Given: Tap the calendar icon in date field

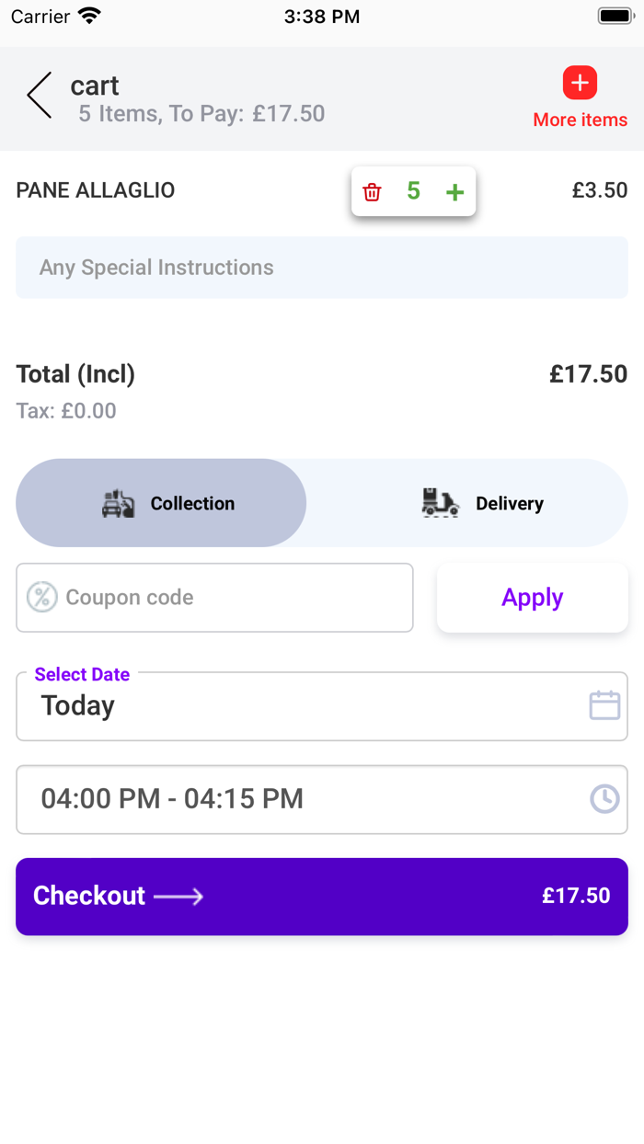Looking at the screenshot, I should pyautogui.click(x=604, y=705).
